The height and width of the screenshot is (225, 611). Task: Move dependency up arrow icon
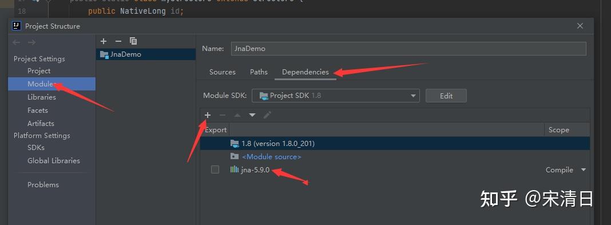click(237, 115)
